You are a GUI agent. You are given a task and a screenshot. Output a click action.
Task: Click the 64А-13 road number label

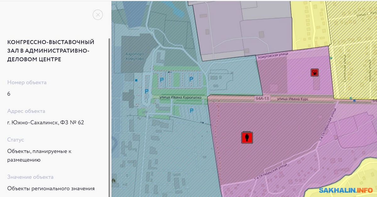point(262,98)
